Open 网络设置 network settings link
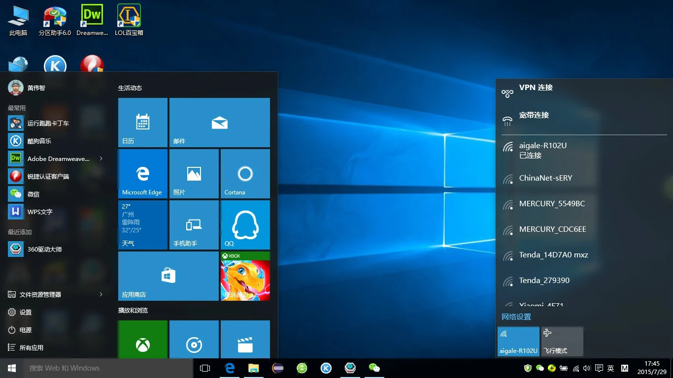 click(x=516, y=317)
